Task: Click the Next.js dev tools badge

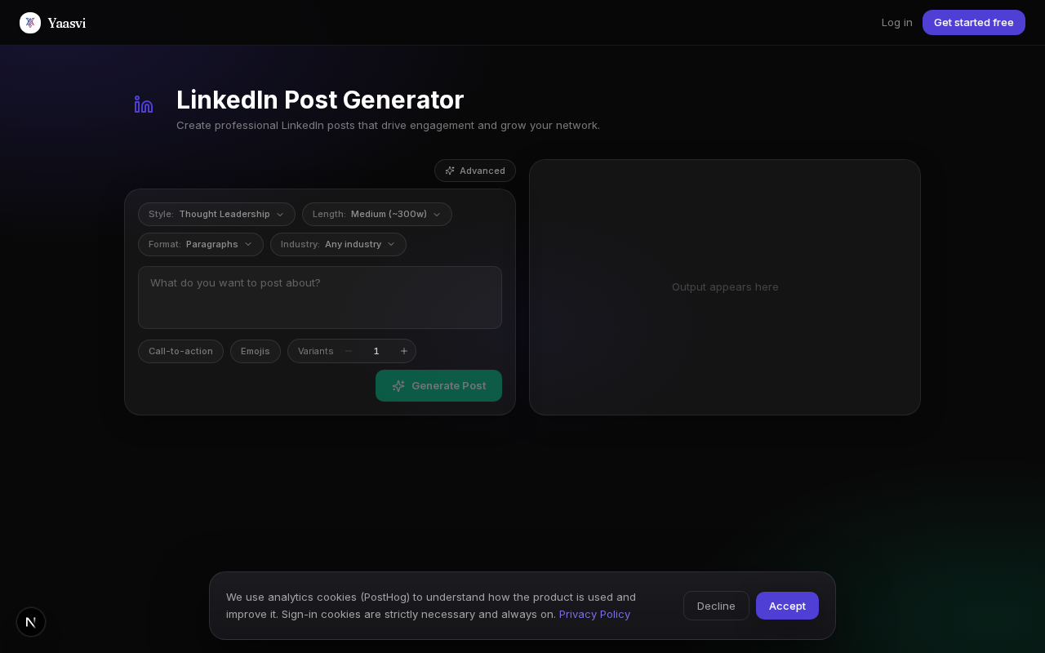Action: (x=31, y=622)
